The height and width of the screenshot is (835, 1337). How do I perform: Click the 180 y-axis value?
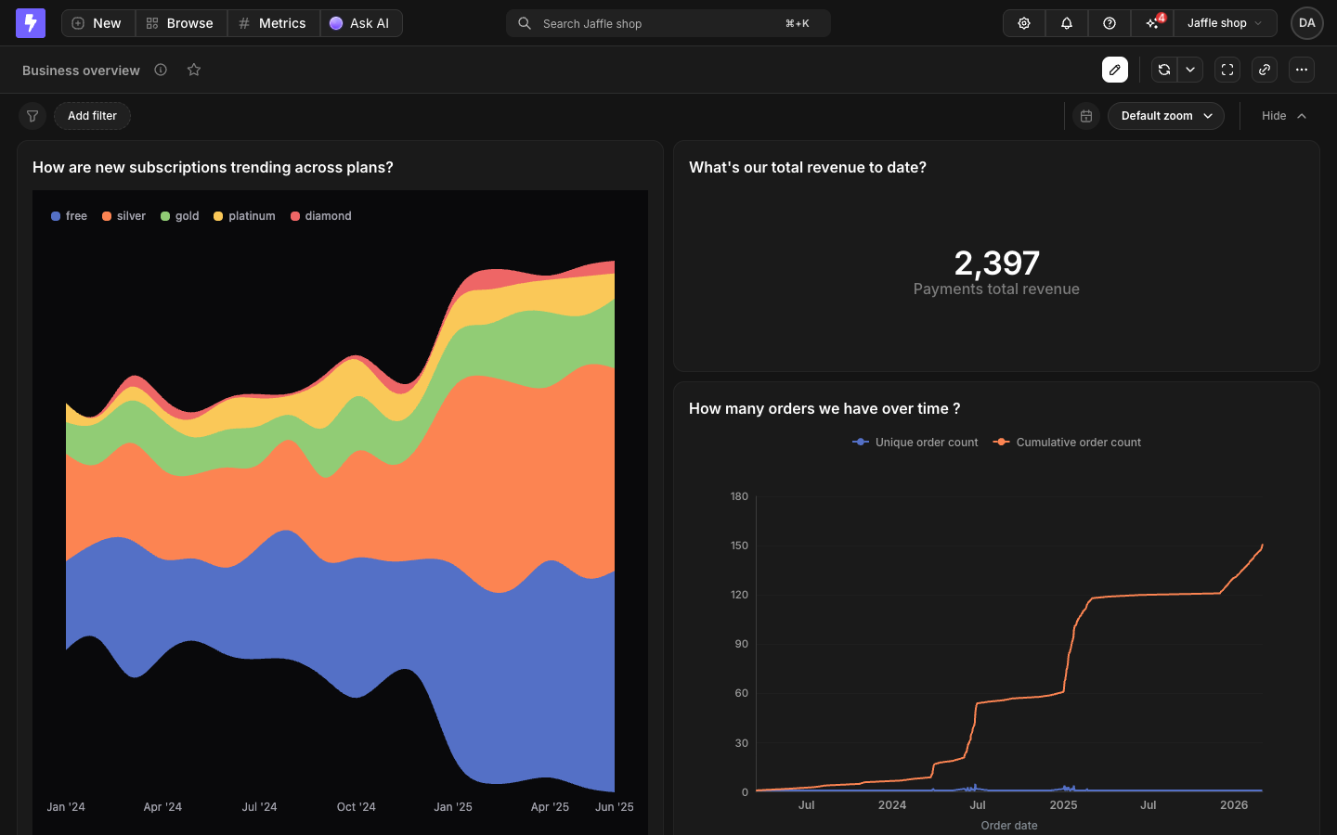pos(739,496)
